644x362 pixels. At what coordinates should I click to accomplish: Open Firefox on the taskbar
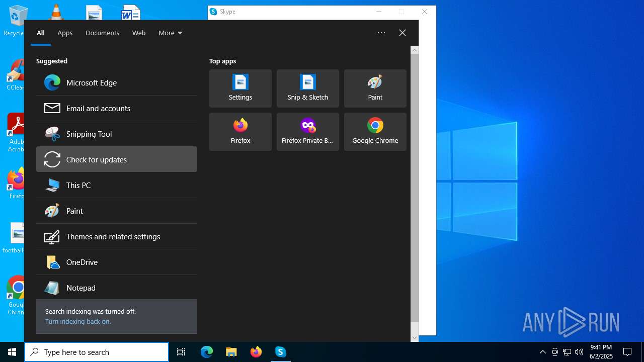point(256,352)
